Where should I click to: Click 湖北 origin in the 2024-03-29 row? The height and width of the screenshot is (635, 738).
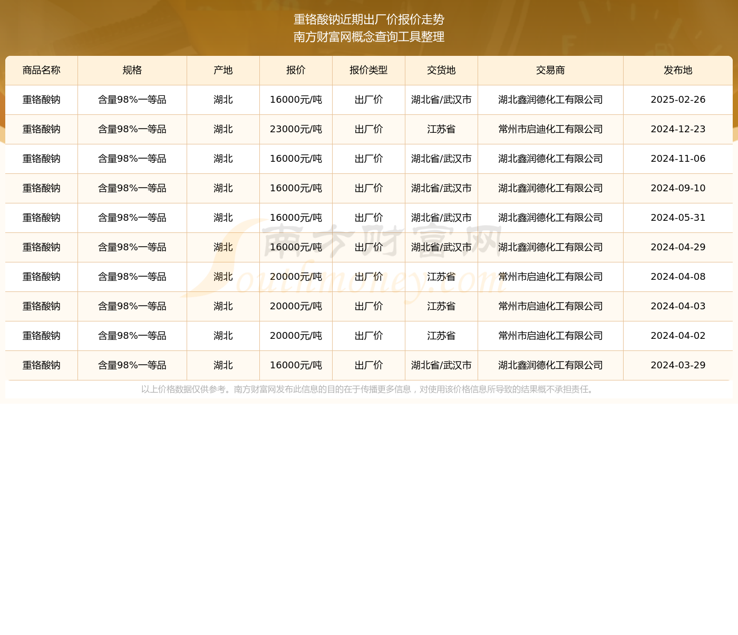click(224, 366)
